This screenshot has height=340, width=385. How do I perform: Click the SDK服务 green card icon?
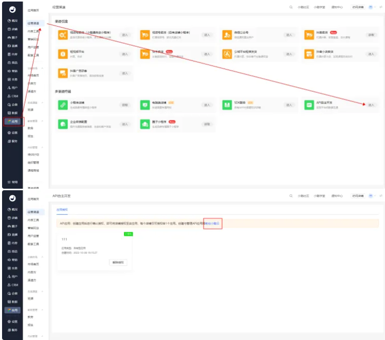[x=227, y=105]
